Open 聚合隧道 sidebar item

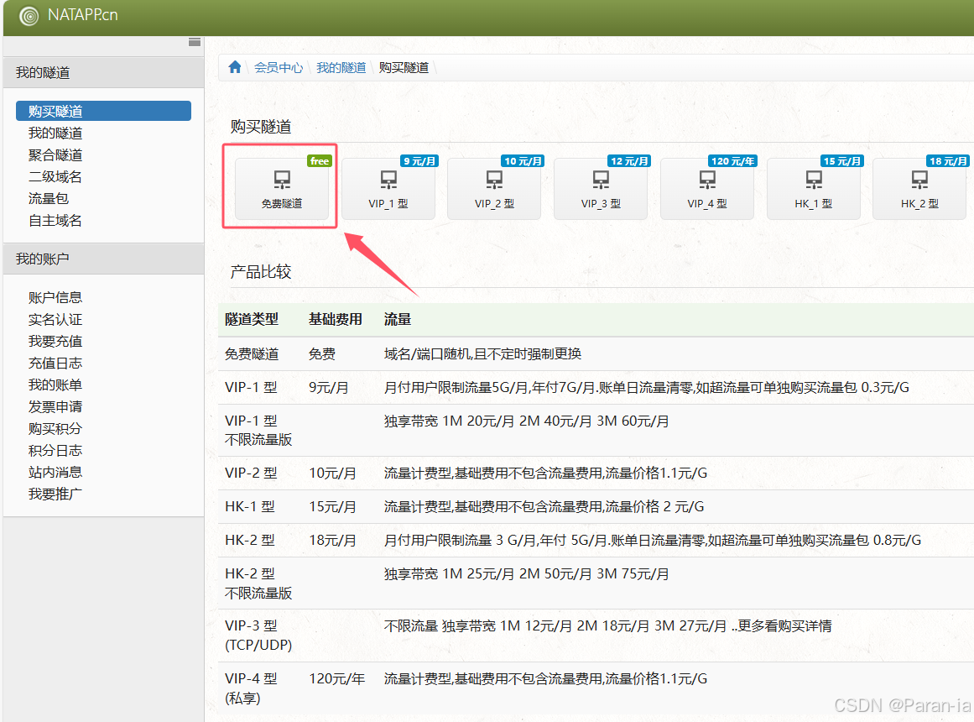(x=55, y=154)
